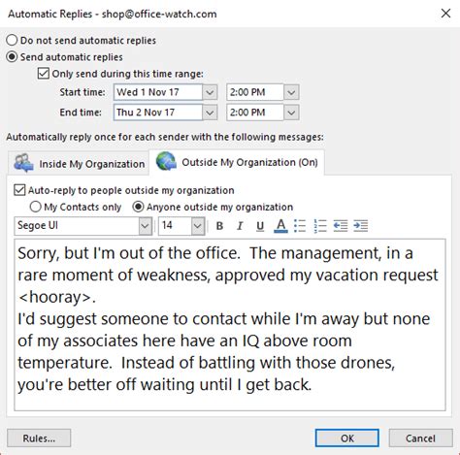
Task: Click the Start time date field Wed 1 Nov 17
Action: [x=158, y=92]
